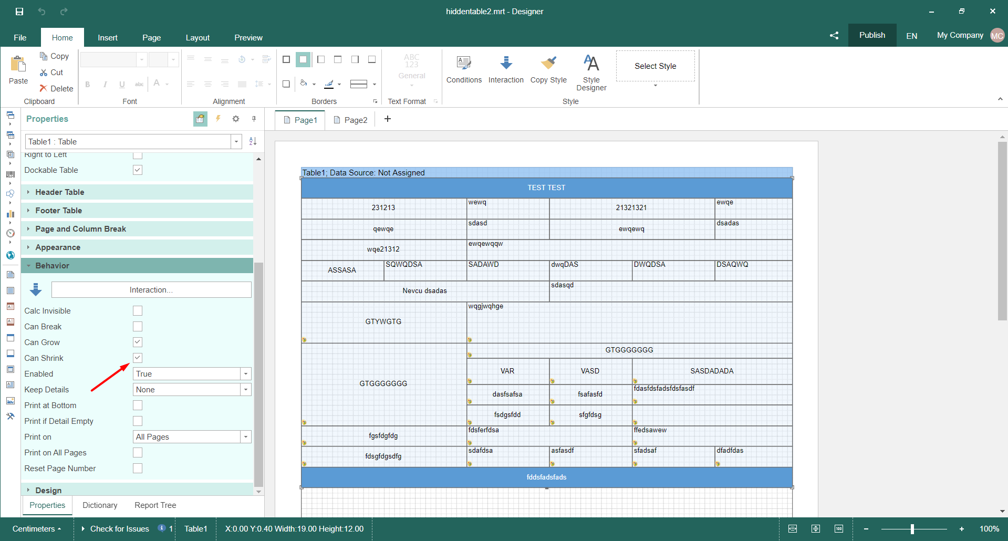The image size is (1008, 541).
Task: Uncheck Can Grow checkbox
Action: [x=138, y=342]
